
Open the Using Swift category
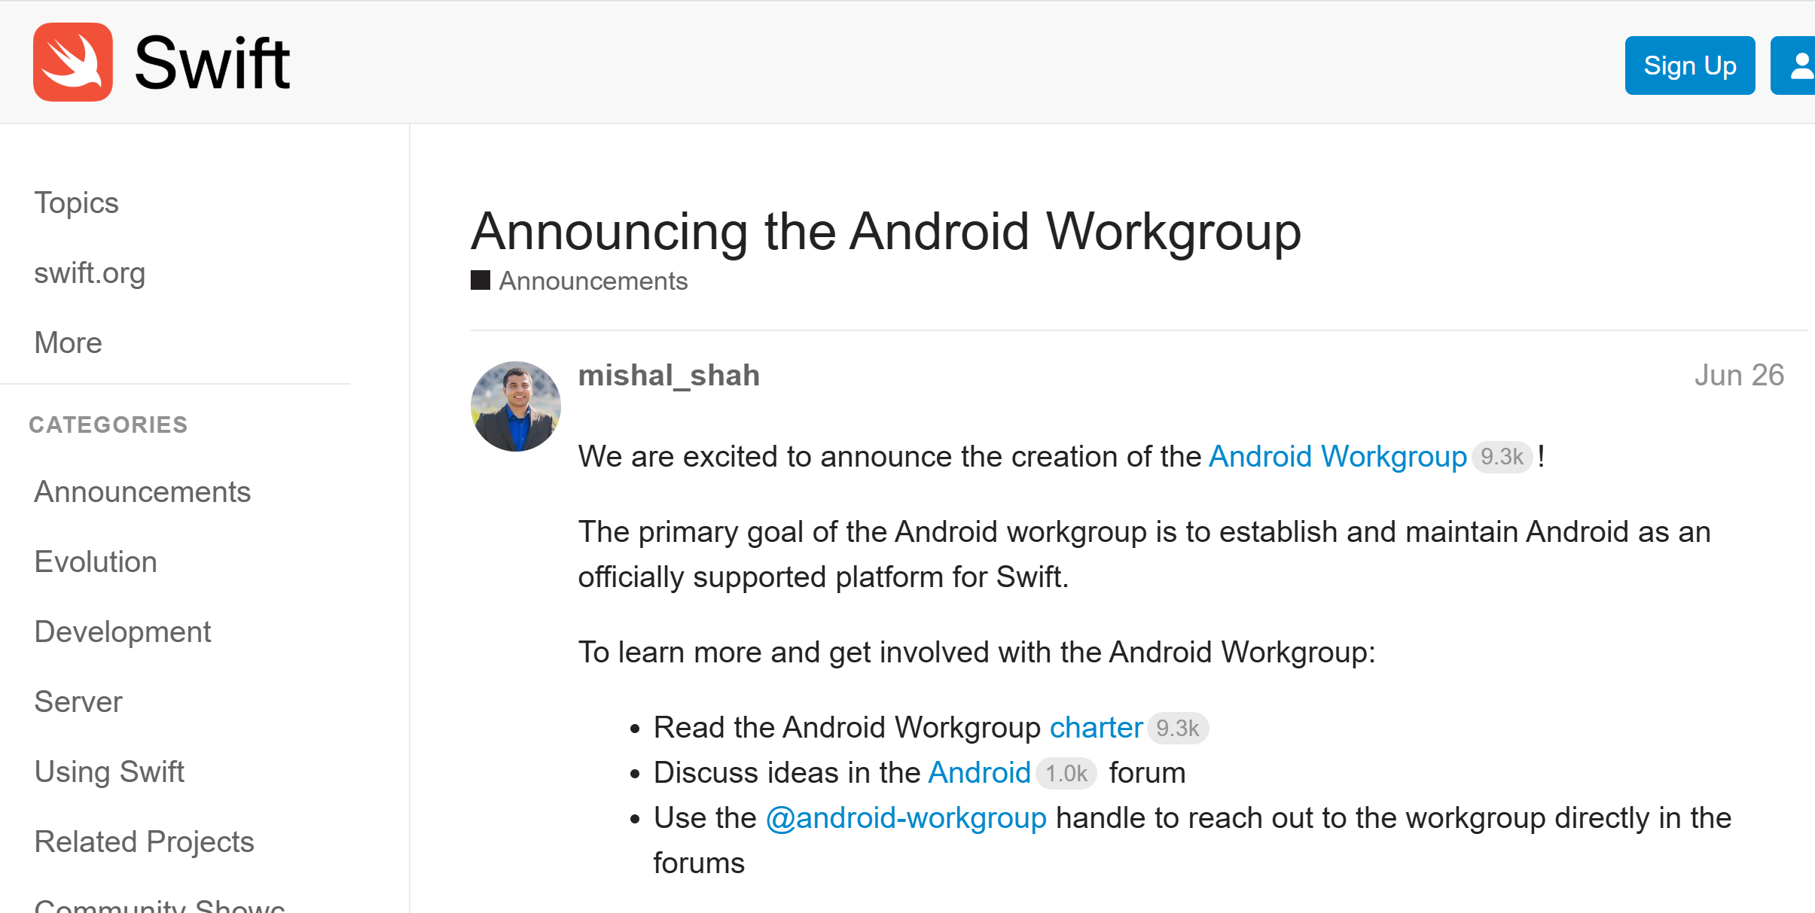(x=109, y=772)
